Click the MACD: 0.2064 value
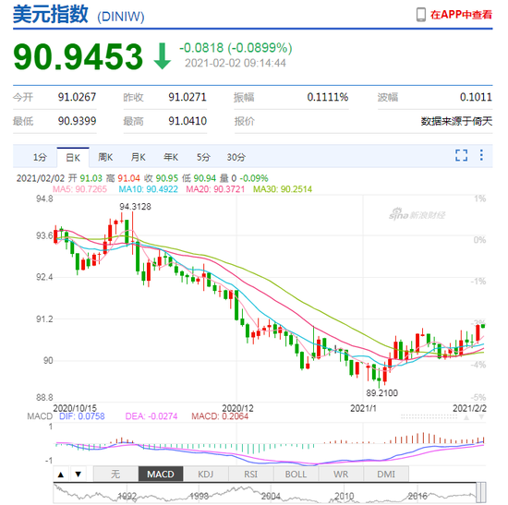The height and width of the screenshot is (505, 508). (220, 416)
